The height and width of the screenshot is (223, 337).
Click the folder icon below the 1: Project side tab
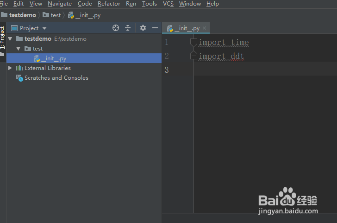click(2, 54)
